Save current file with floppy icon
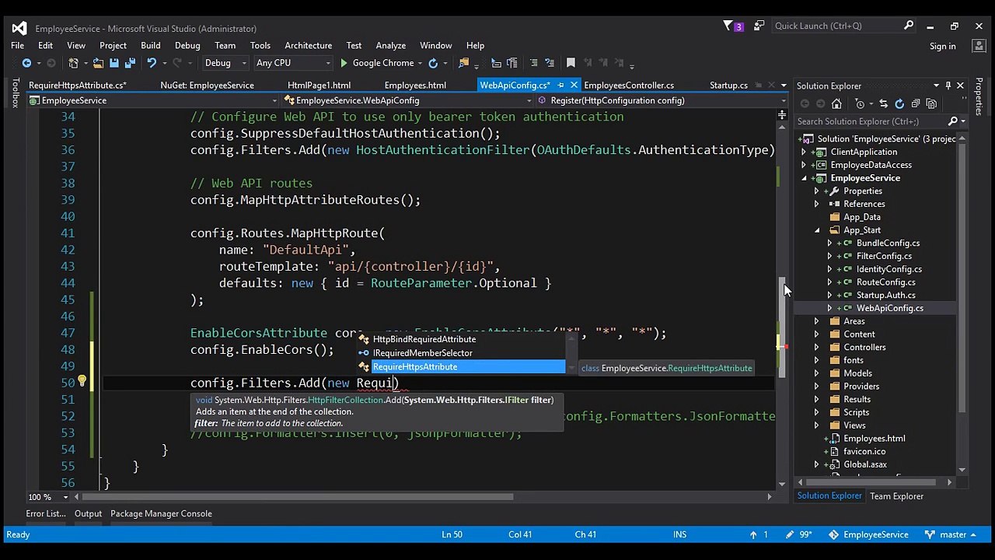The height and width of the screenshot is (560, 995). [x=113, y=63]
